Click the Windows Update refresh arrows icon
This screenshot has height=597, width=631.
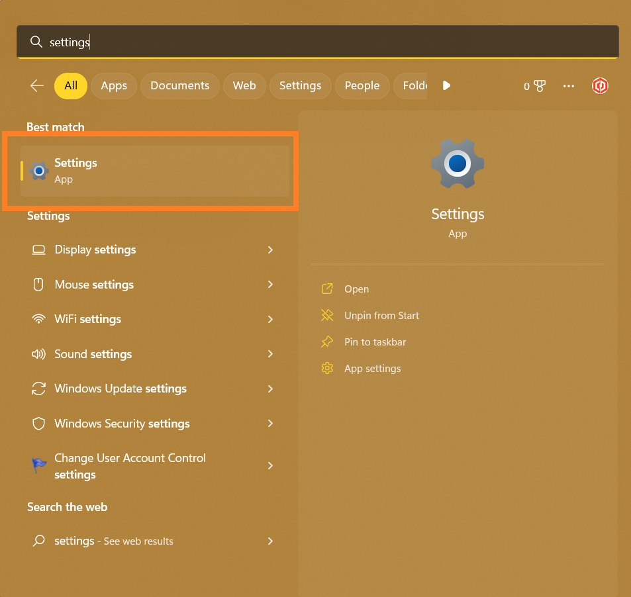pyautogui.click(x=38, y=389)
